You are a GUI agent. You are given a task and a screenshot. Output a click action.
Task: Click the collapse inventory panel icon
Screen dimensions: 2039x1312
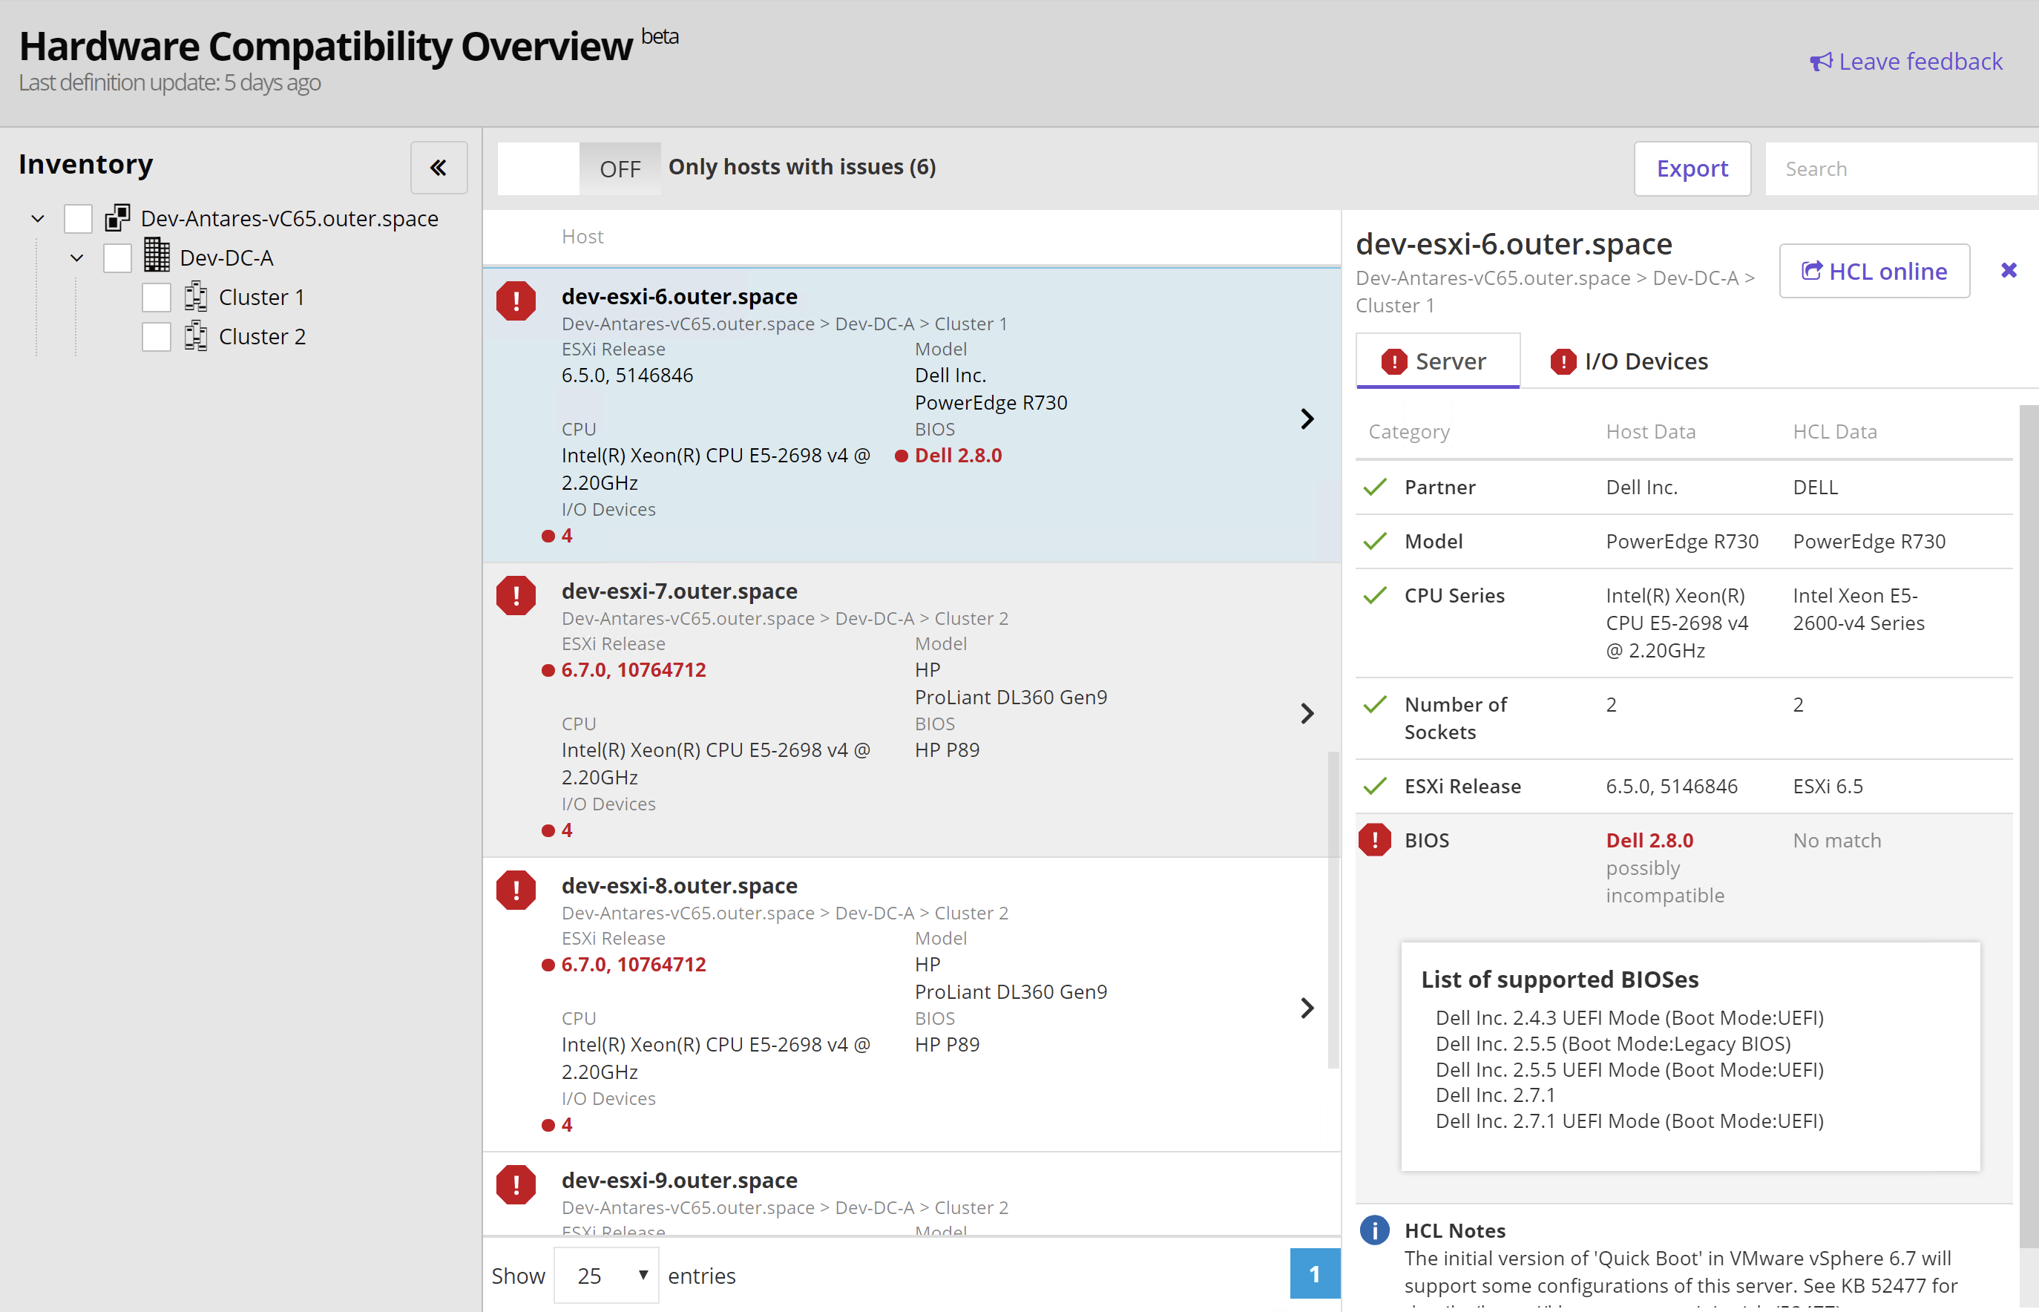[x=437, y=168]
